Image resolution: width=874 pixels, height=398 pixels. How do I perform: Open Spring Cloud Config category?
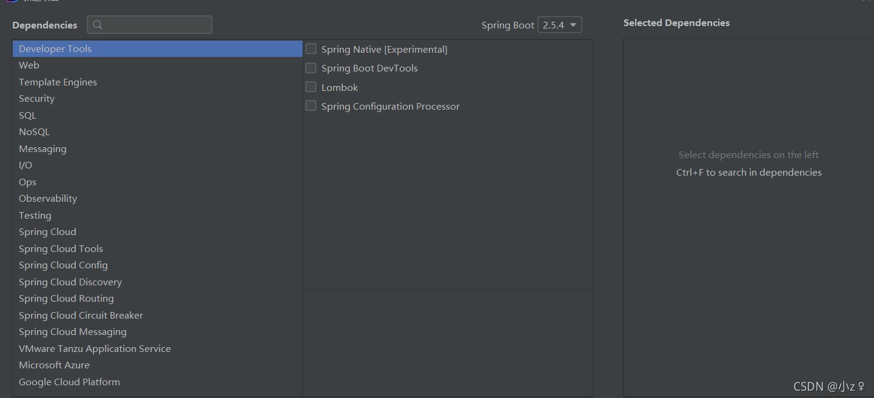(158, 265)
